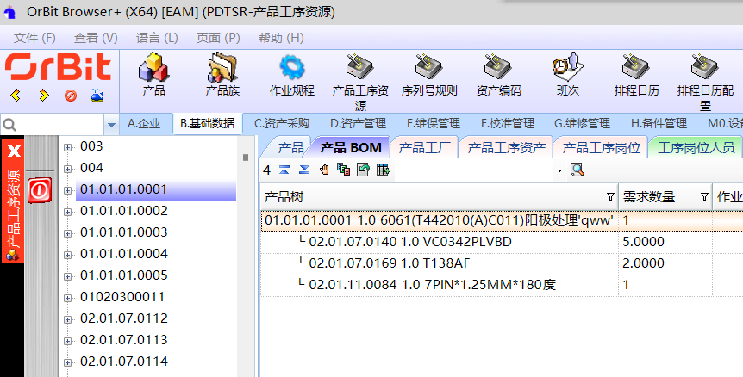Viewport: 743px width, 377px height.
Task: Switch to the 产品工序资产 sub-tab
Action: coord(506,147)
